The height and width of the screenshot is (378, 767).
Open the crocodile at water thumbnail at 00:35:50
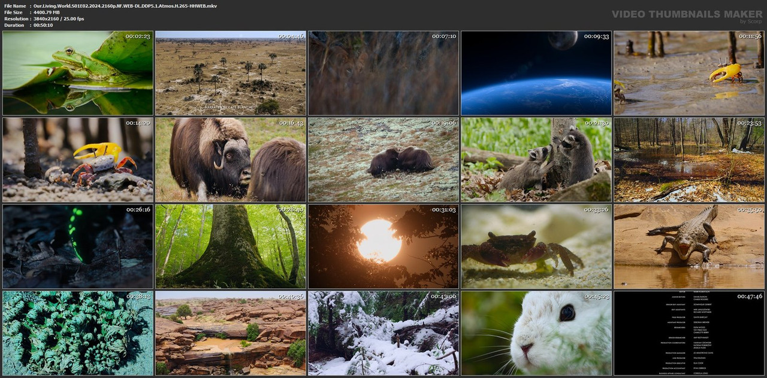point(689,246)
